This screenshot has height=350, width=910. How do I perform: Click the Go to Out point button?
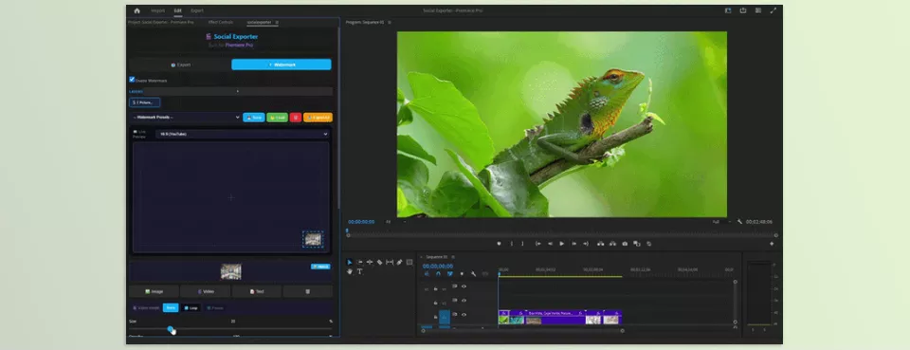coord(586,244)
